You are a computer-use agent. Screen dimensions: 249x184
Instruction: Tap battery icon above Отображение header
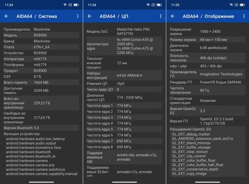242,5
